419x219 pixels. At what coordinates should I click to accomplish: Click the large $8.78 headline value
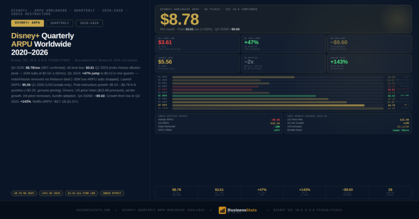click(179, 20)
